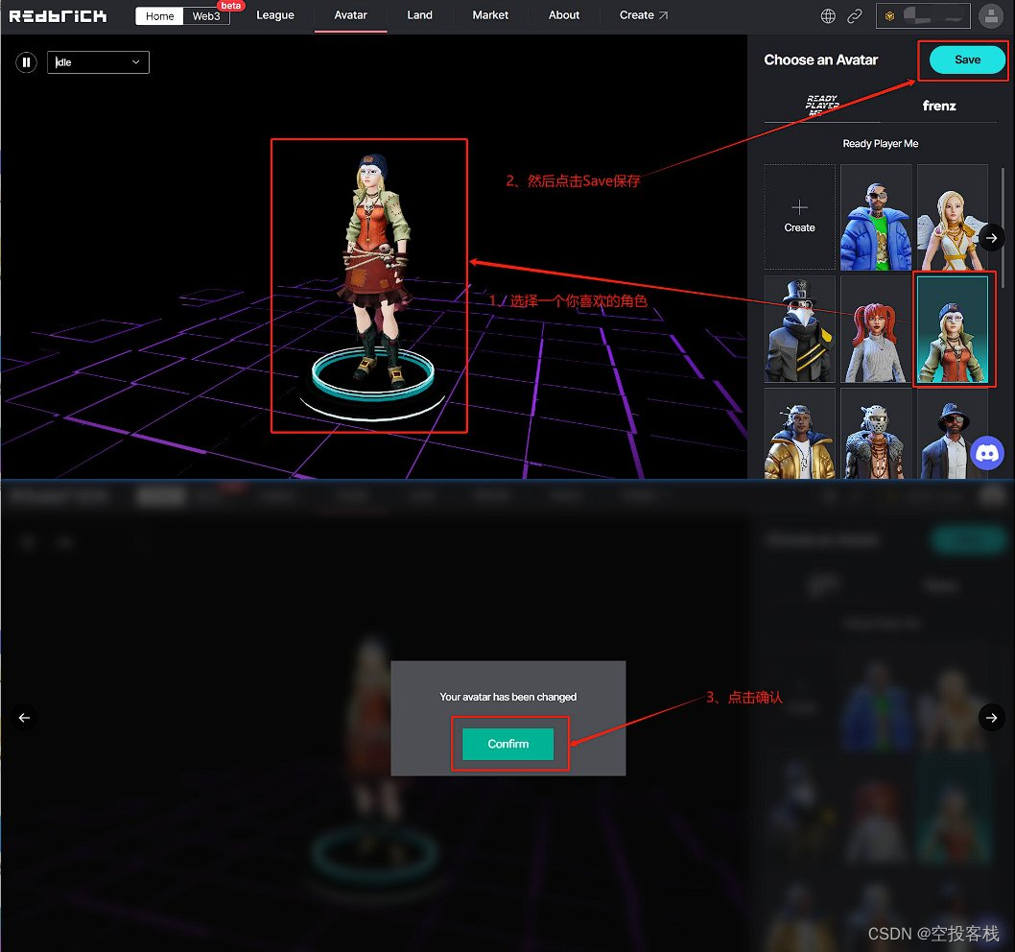Select the leopard mask avatar
Screen dimensions: 1015x952
pos(876,434)
